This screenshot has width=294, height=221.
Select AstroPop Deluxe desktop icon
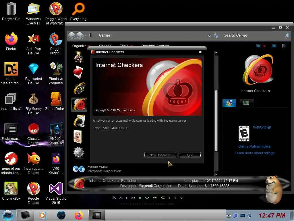coord(34,44)
